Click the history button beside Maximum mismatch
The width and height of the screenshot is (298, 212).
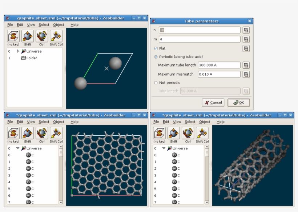tap(246, 74)
